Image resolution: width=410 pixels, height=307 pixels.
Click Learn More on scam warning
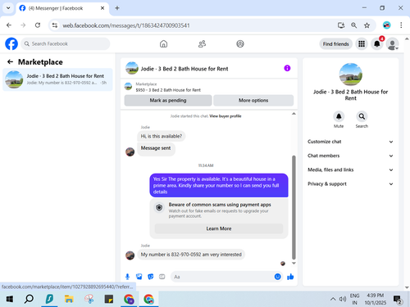[x=219, y=228]
